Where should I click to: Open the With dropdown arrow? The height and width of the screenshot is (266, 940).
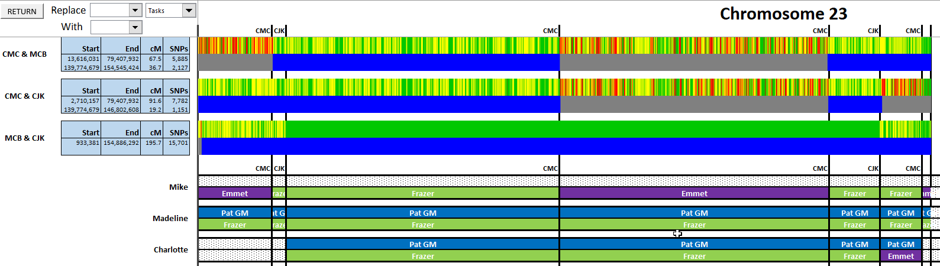[x=135, y=27]
